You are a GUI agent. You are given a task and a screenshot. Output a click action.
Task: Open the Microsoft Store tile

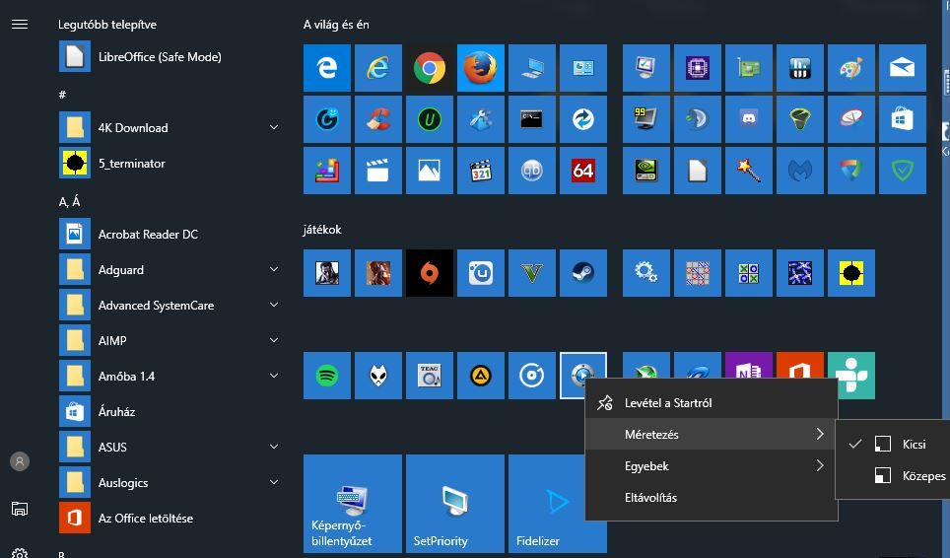click(902, 119)
